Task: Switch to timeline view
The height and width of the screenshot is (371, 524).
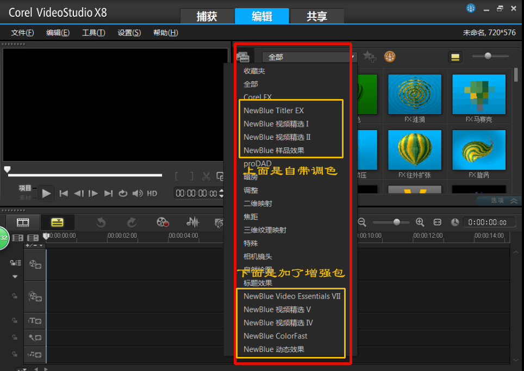Action: [57, 222]
